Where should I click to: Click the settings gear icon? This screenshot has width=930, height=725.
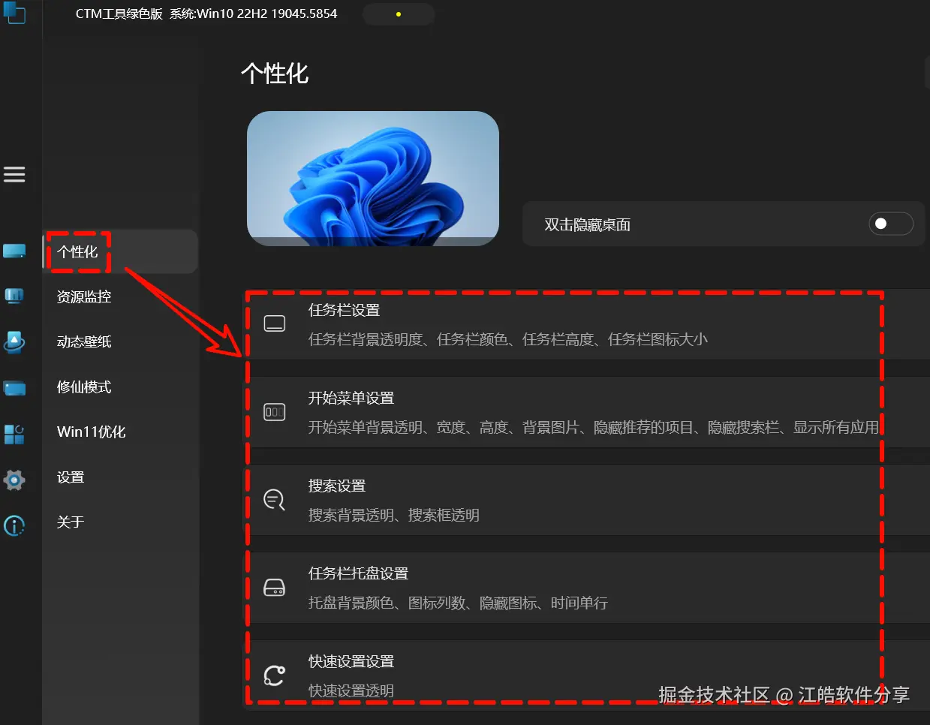[x=14, y=480]
